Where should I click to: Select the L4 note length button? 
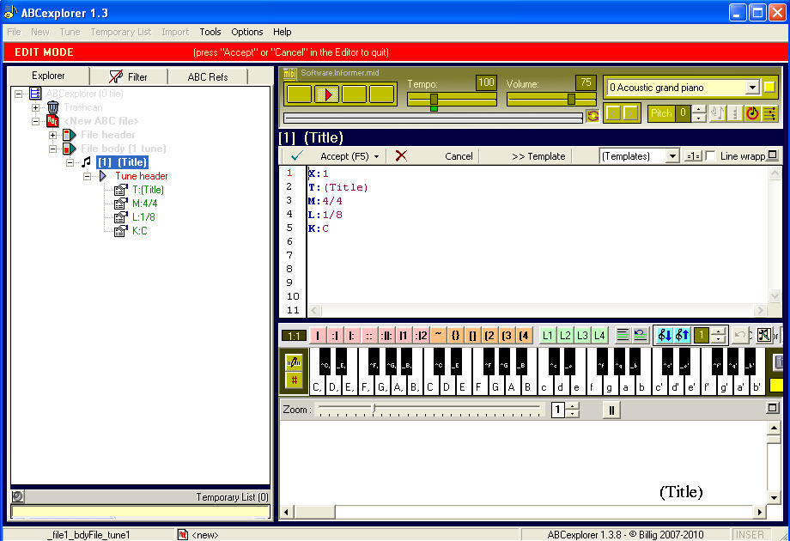click(599, 336)
